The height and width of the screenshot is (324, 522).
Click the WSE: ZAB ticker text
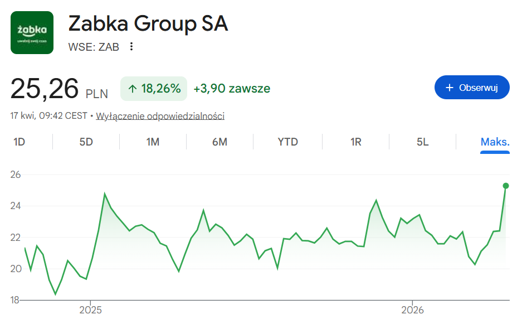94,47
